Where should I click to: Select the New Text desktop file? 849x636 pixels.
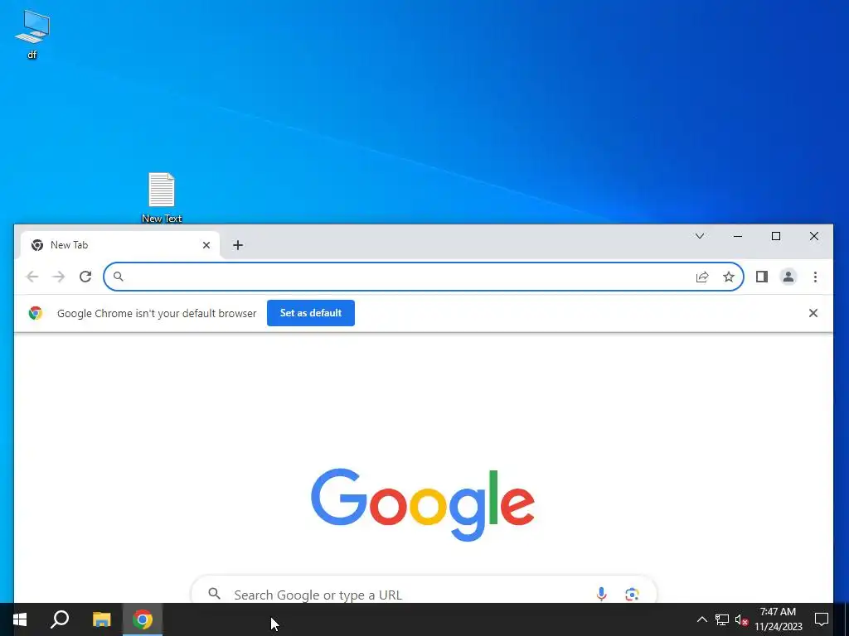(162, 197)
